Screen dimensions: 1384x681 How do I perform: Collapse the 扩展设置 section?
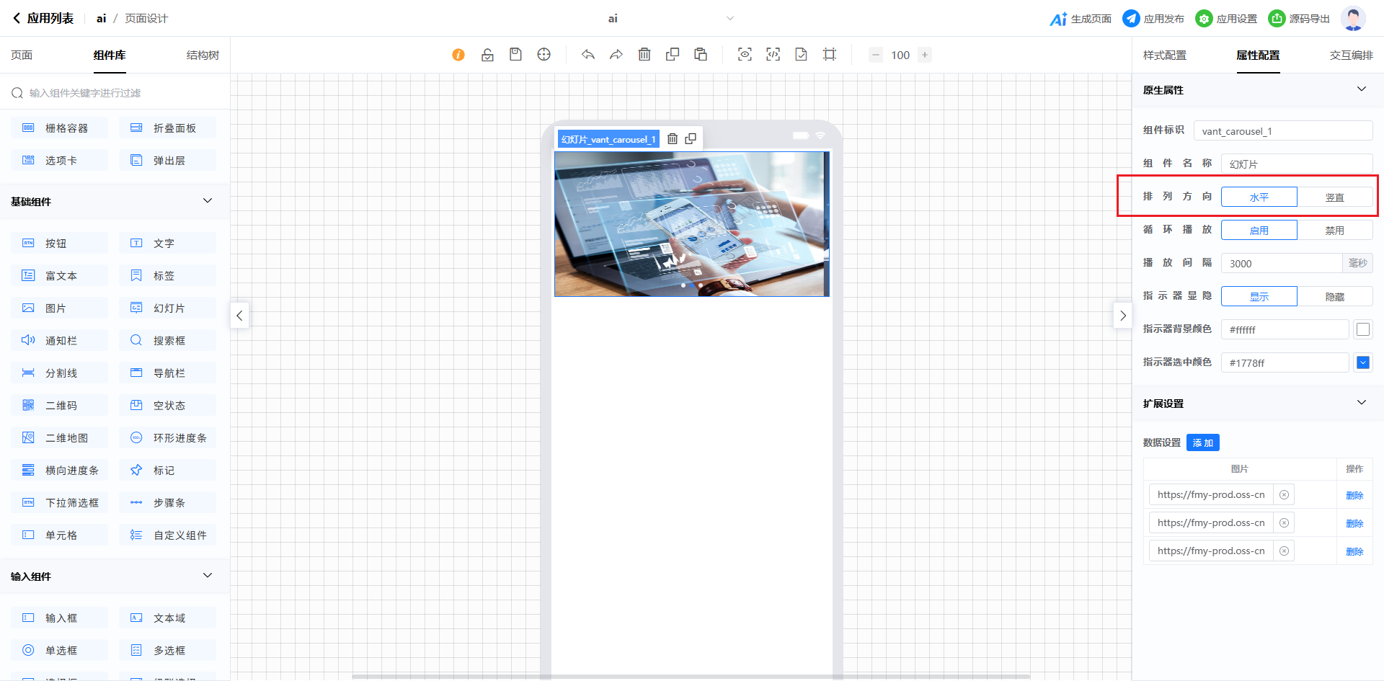(1361, 403)
